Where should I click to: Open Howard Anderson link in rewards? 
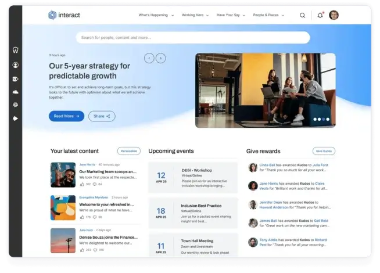274,207
